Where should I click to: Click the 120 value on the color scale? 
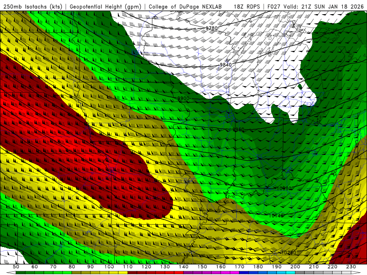coord(146,267)
